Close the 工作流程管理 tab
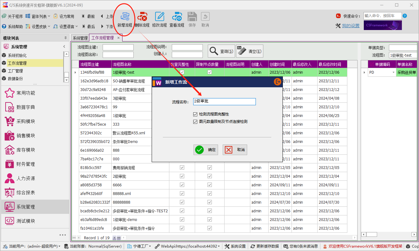The width and height of the screenshot is (419, 251). point(118,38)
